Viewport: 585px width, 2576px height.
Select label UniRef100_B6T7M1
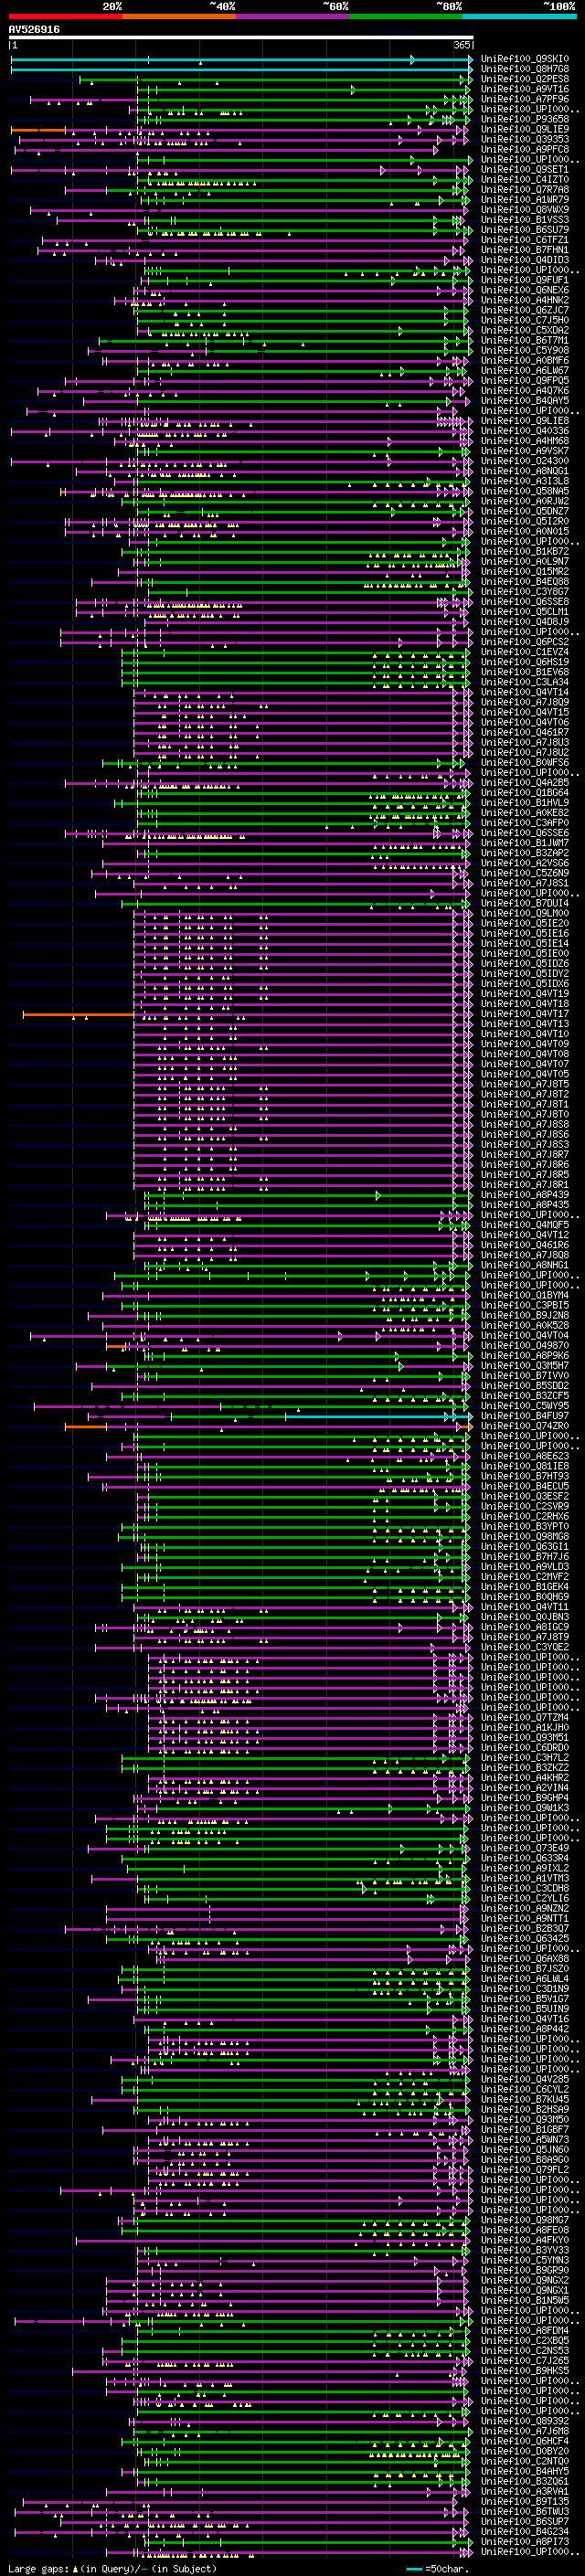tap(525, 340)
